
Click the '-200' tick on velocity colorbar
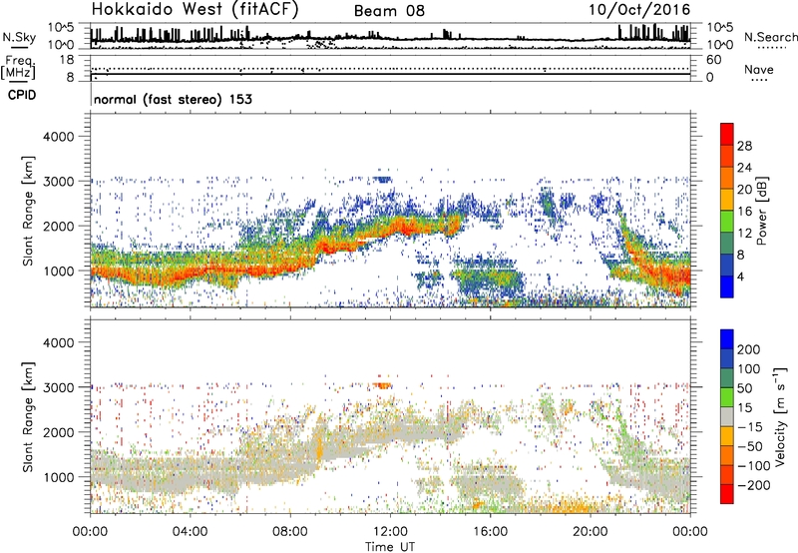(753, 485)
